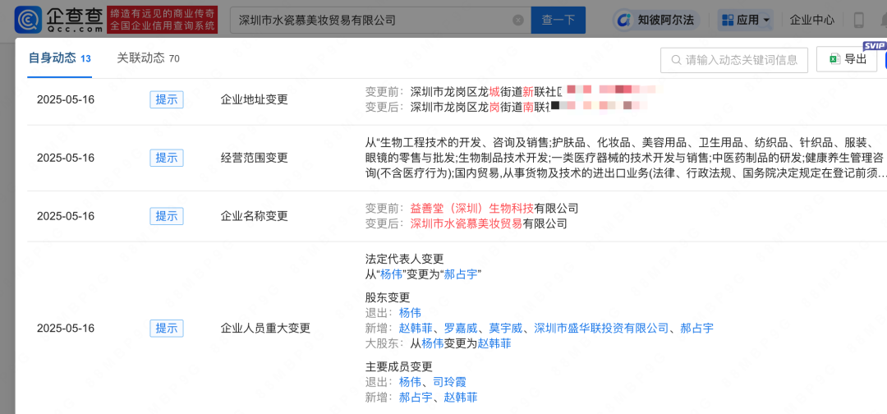Image resolution: width=887 pixels, height=414 pixels.
Task: Click the Qcc.com logo icon
Action: (30, 20)
